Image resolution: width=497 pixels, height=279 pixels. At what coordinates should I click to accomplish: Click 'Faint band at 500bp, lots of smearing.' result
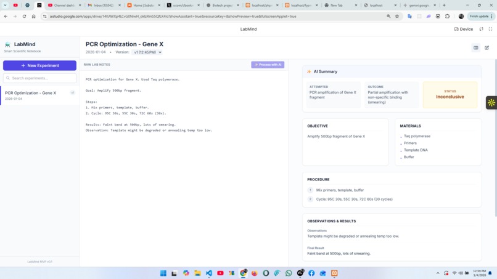tap(339, 254)
